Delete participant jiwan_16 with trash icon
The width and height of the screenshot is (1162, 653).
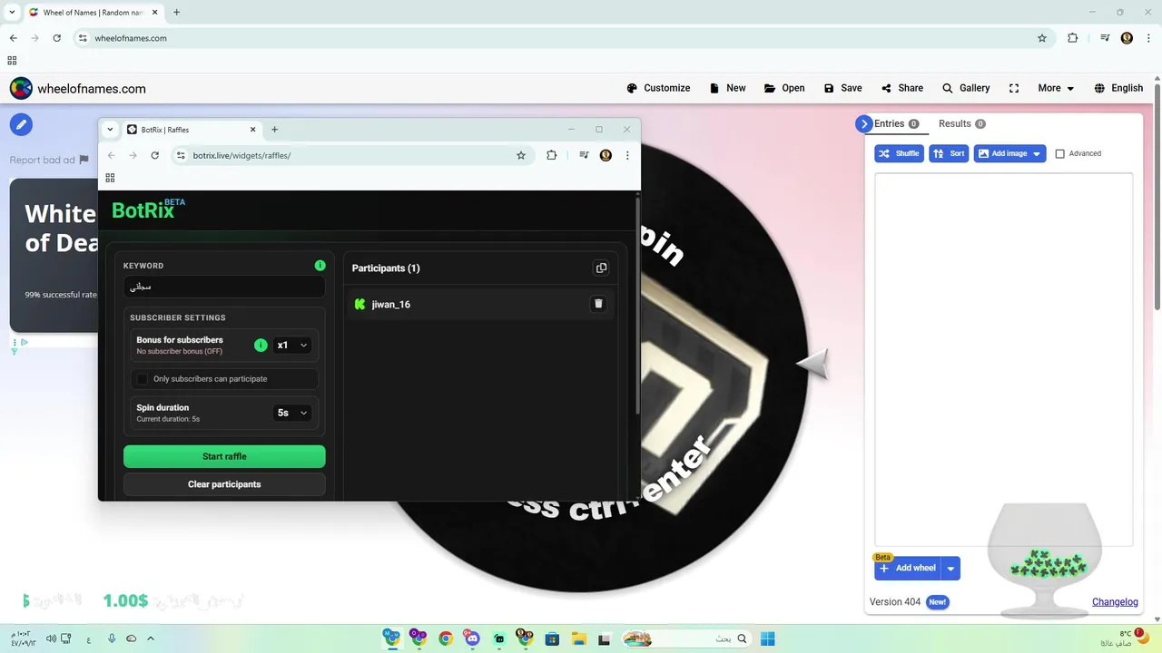coord(598,304)
